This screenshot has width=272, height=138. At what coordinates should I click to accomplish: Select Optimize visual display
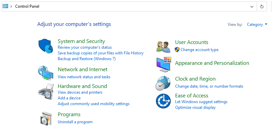pyautogui.click(x=196, y=107)
